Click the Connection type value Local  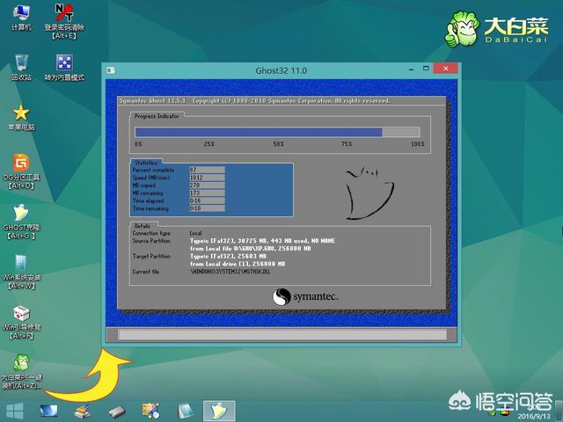coord(195,233)
